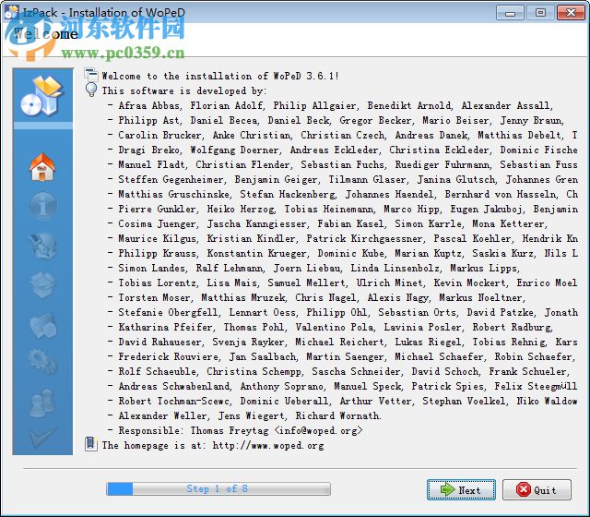Click the line starting with Alexander Weller
This screenshot has height=517, width=590.
pos(244,415)
